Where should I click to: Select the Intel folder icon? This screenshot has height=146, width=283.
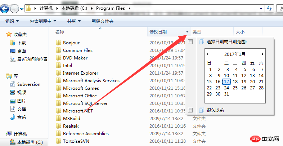tap(58, 65)
